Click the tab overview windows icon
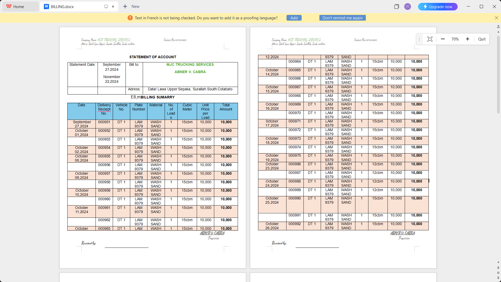501x282 pixels. pos(396,7)
